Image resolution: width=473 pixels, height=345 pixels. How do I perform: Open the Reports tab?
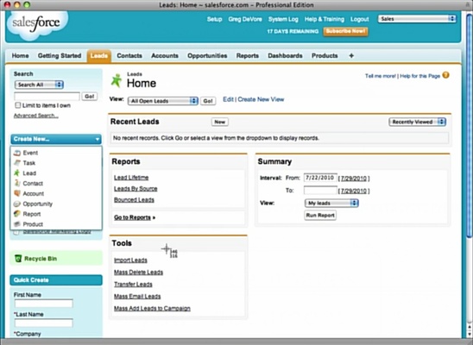248,56
